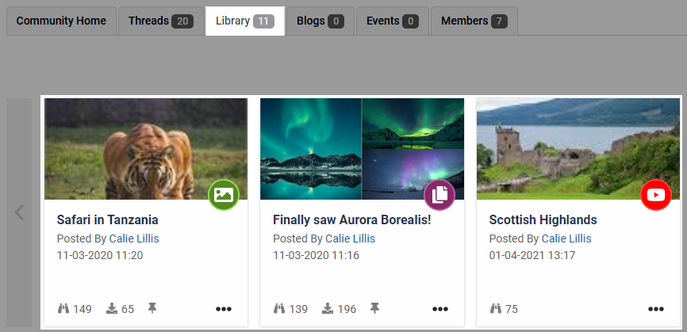This screenshot has height=332, width=687.
Task: Open more options on Aurora Borealis card
Action: [x=440, y=309]
